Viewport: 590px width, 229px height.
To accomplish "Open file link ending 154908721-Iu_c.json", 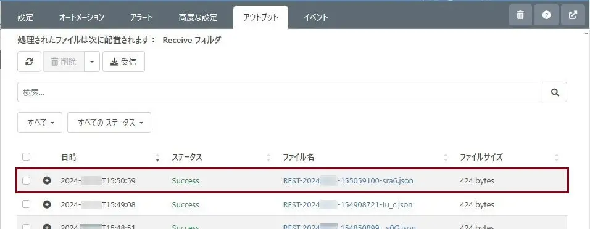I will [x=347, y=204].
